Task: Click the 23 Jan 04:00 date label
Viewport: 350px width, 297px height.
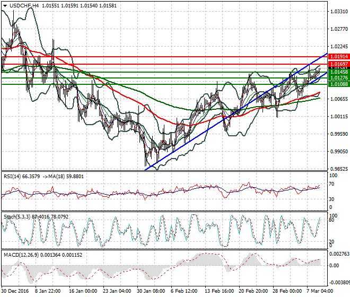Action: coord(117,291)
